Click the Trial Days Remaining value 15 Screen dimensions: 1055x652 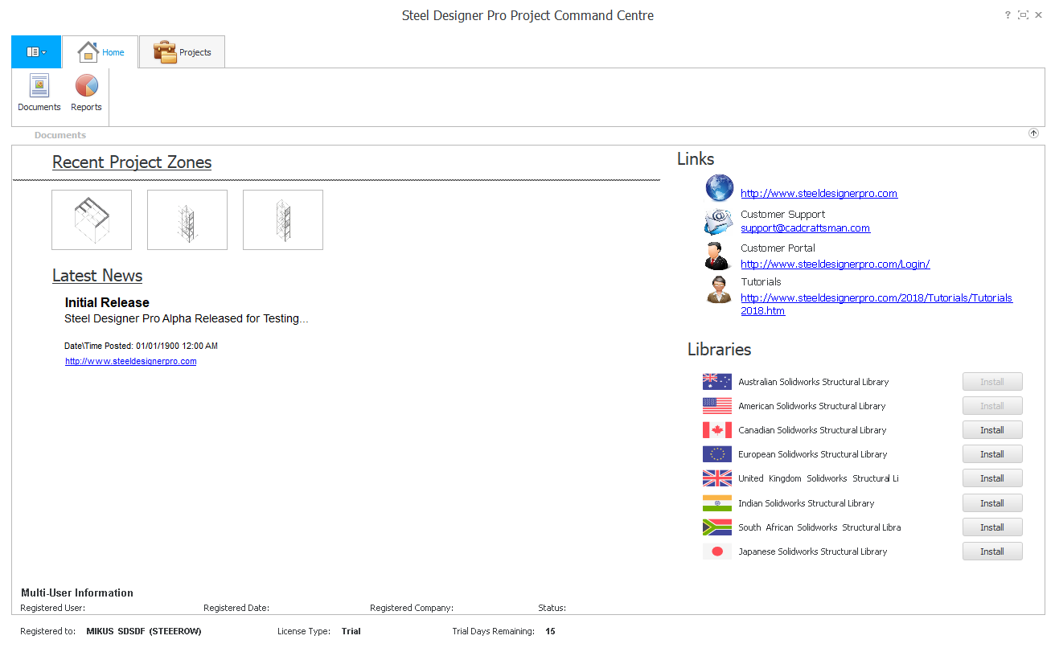click(x=550, y=632)
